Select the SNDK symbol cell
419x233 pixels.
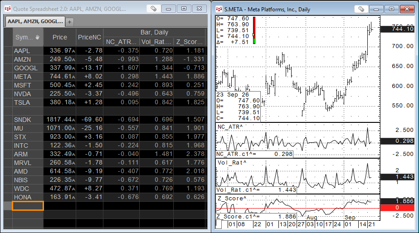pyautogui.click(x=28, y=120)
